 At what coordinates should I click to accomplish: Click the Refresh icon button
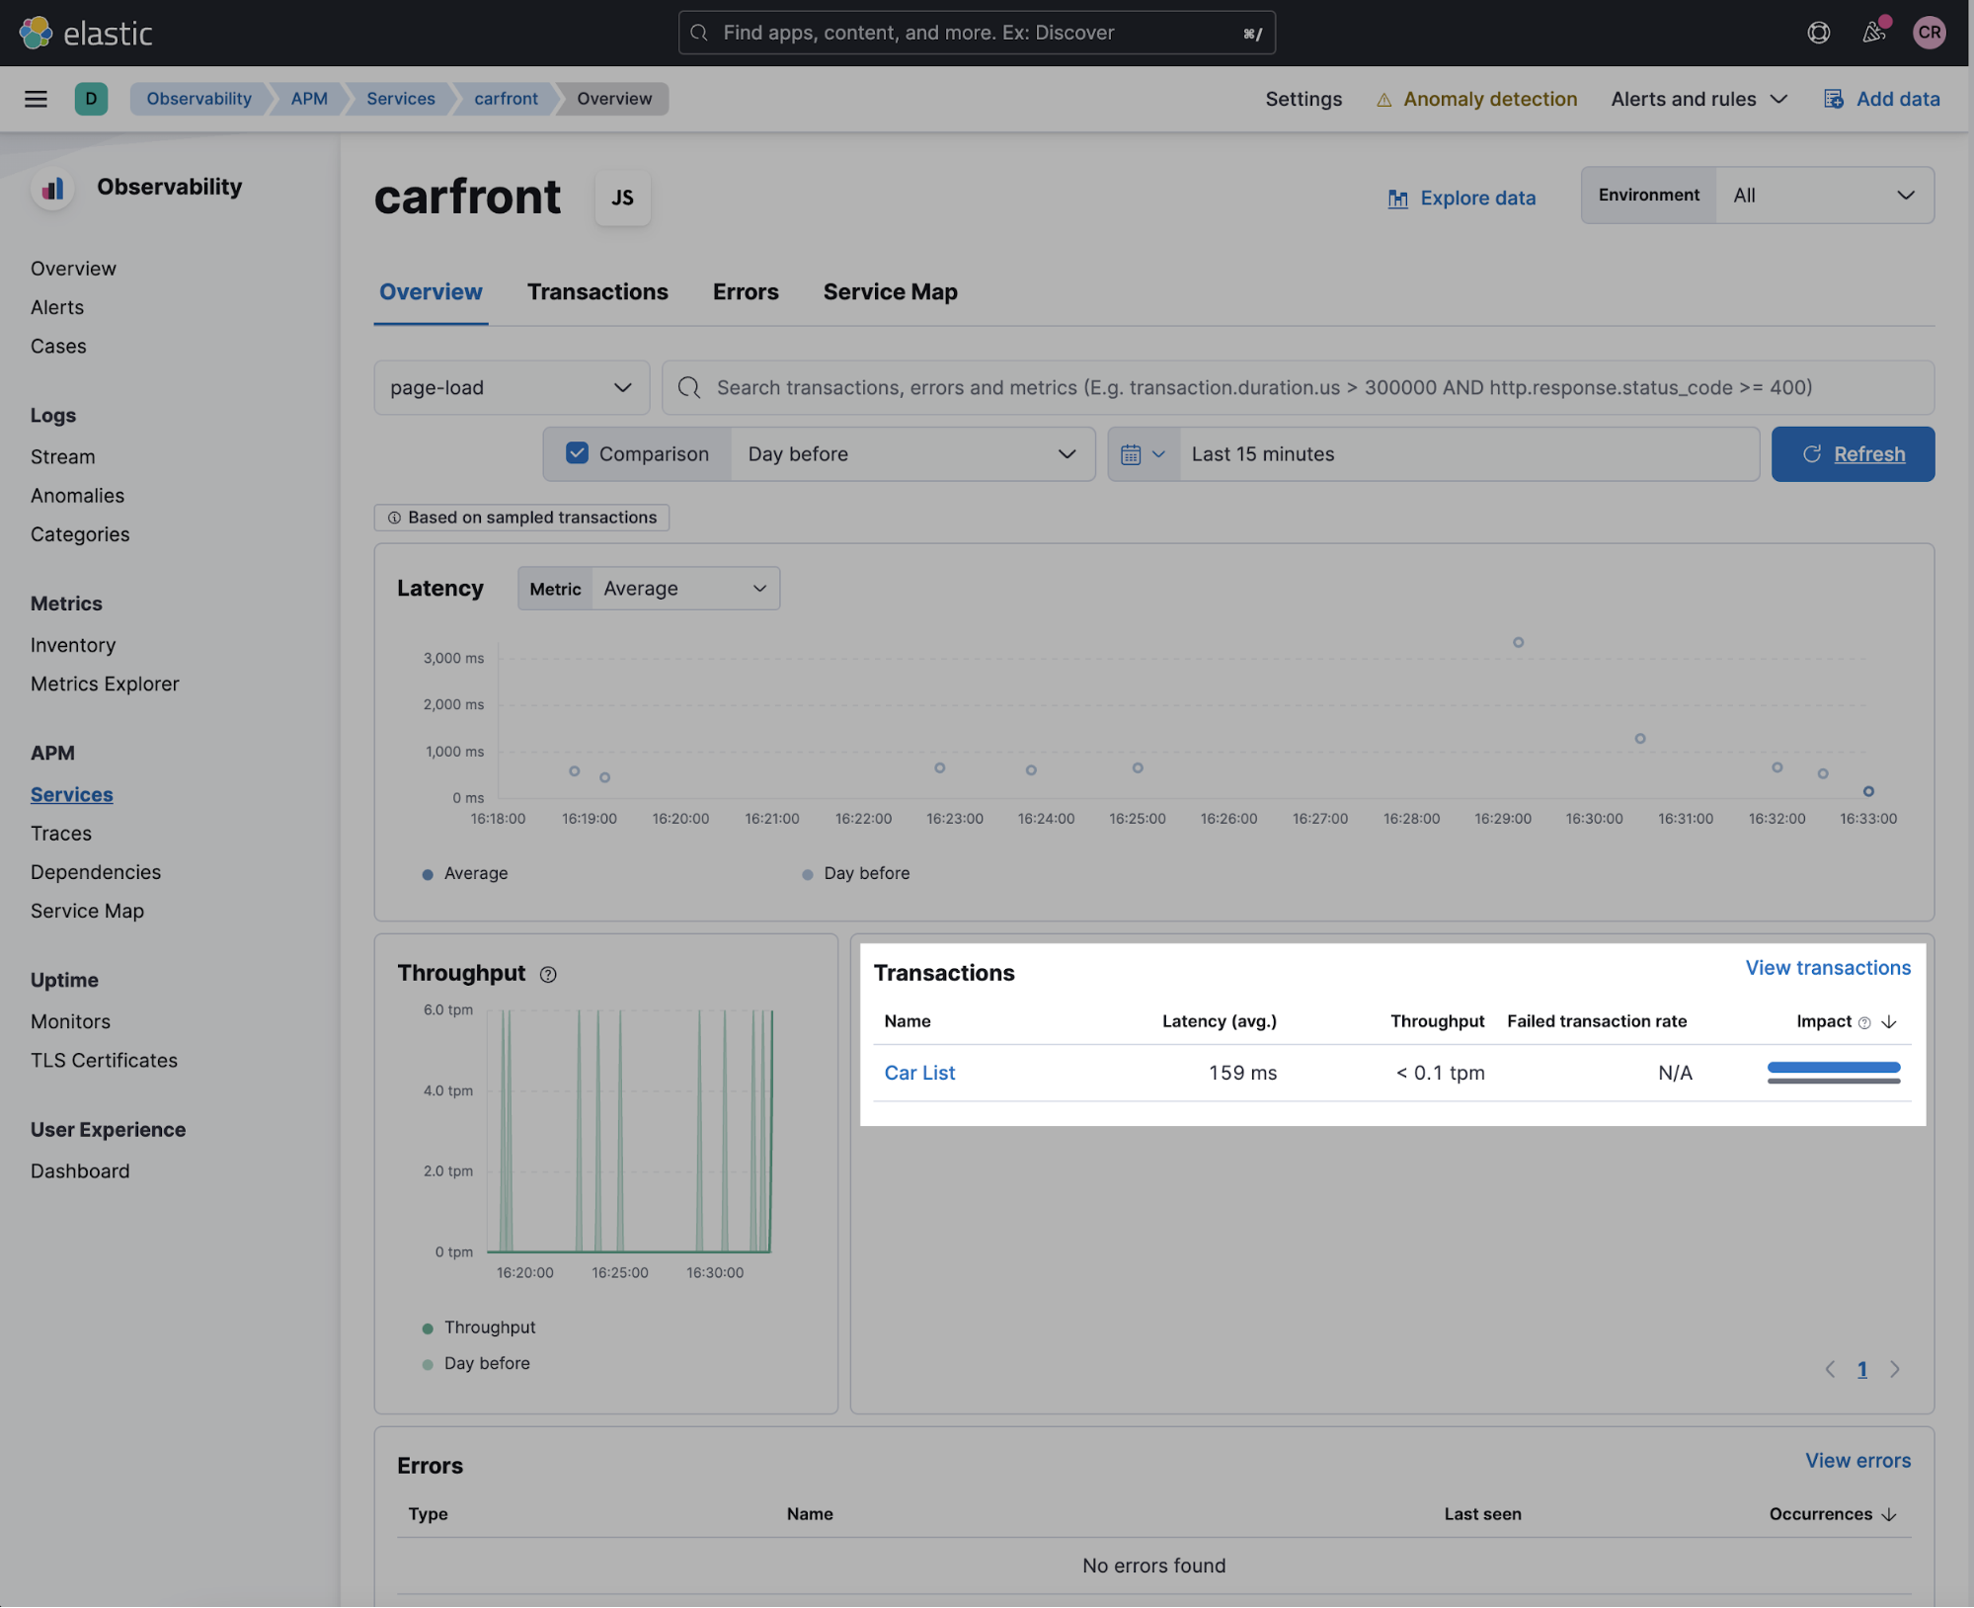click(1810, 454)
